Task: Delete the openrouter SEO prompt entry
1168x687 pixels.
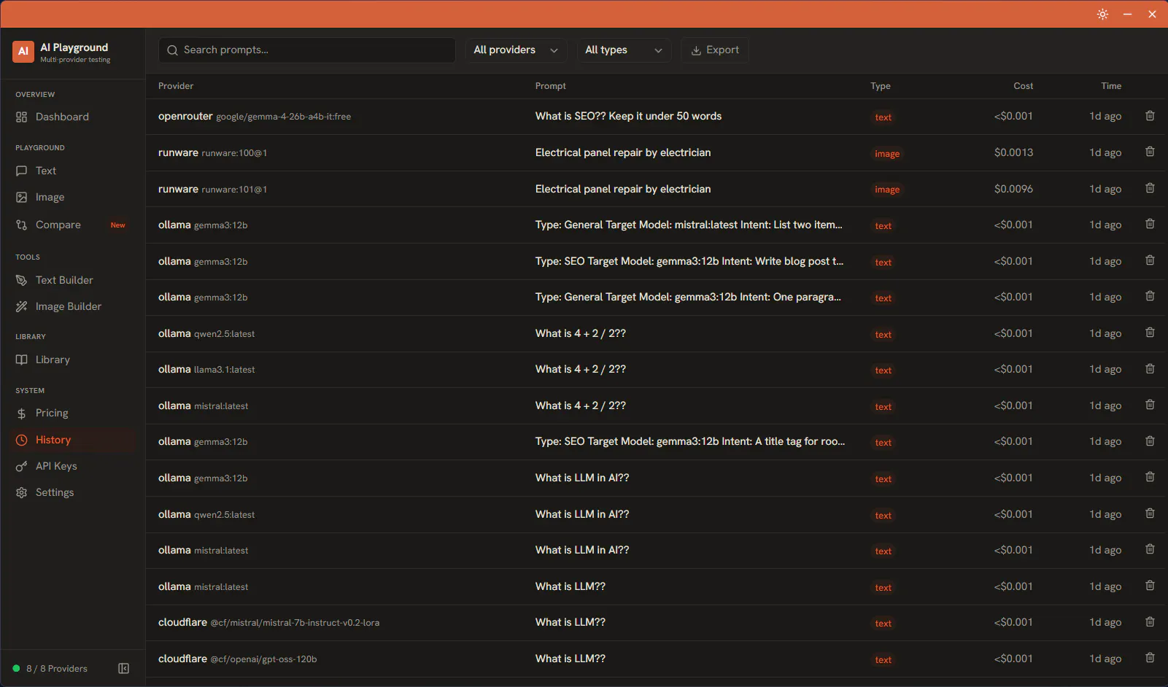Action: 1150,116
